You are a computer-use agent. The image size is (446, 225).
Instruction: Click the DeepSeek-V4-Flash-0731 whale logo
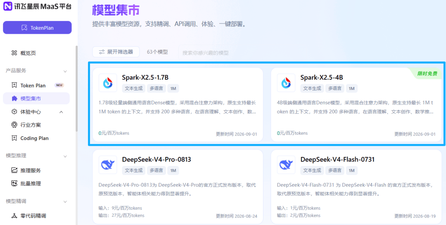286,165
